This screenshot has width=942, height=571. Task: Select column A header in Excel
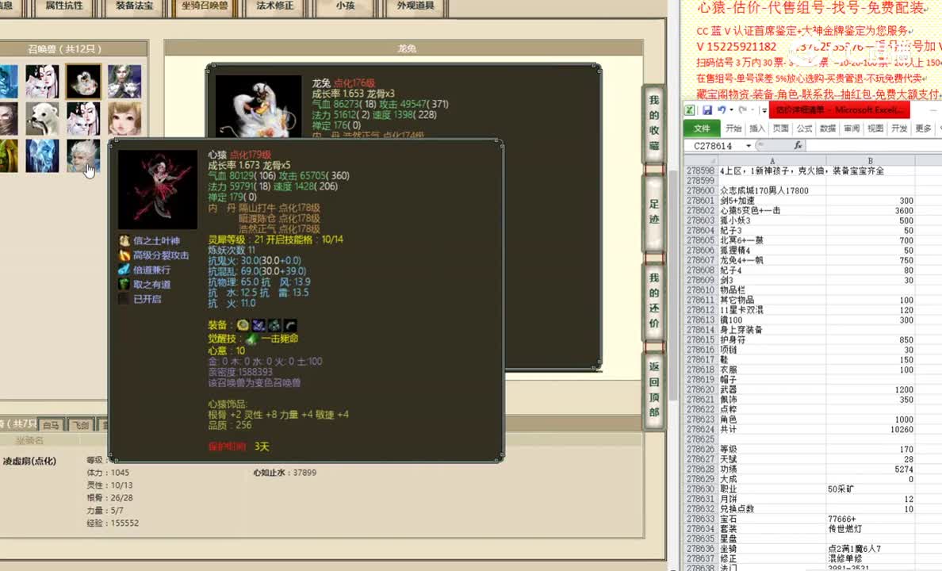click(x=772, y=160)
